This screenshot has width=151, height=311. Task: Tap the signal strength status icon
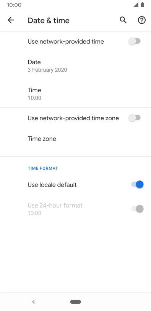tap(136, 5)
